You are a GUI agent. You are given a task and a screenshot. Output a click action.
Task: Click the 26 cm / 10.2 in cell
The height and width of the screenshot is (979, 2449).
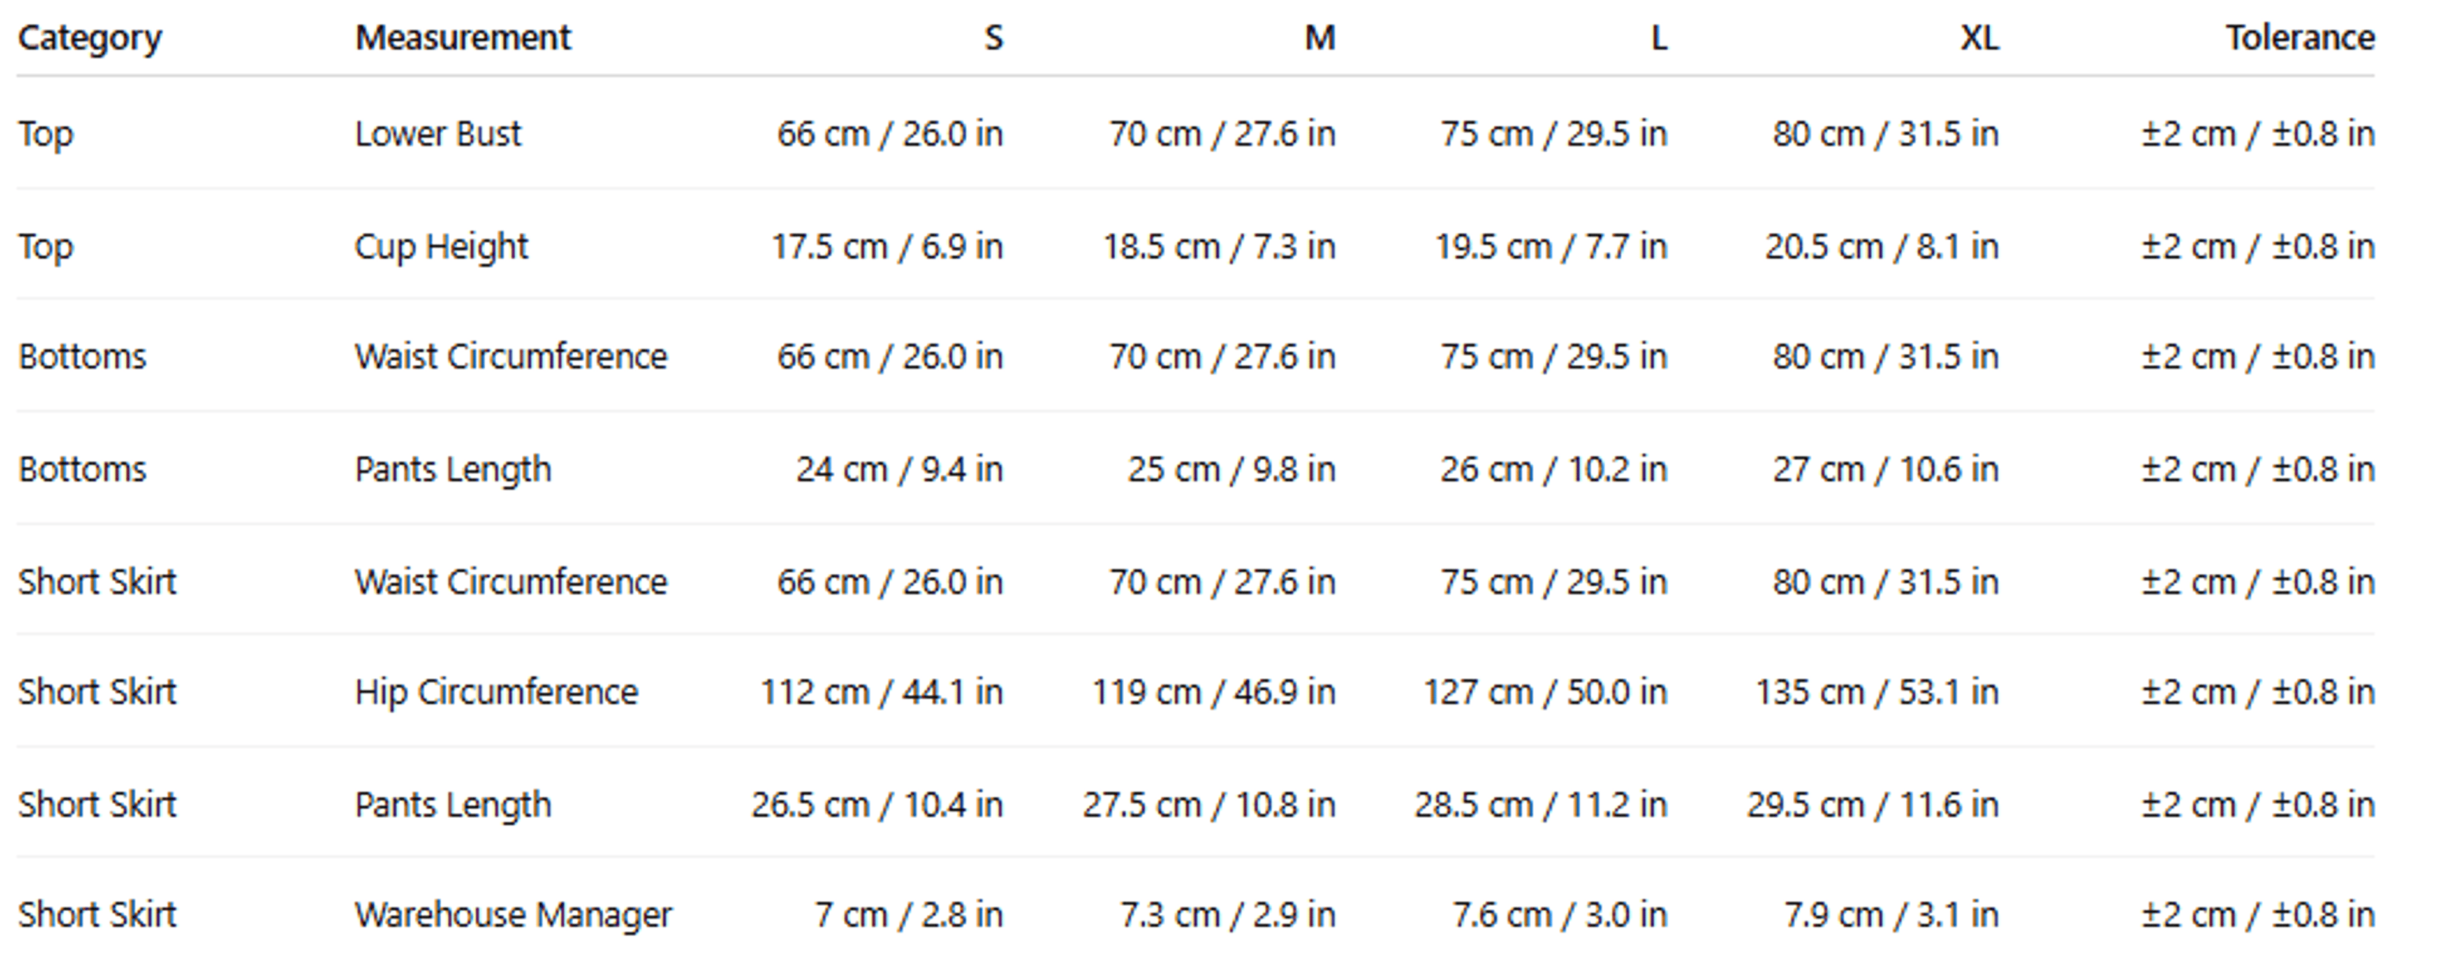pyautogui.click(x=1554, y=468)
